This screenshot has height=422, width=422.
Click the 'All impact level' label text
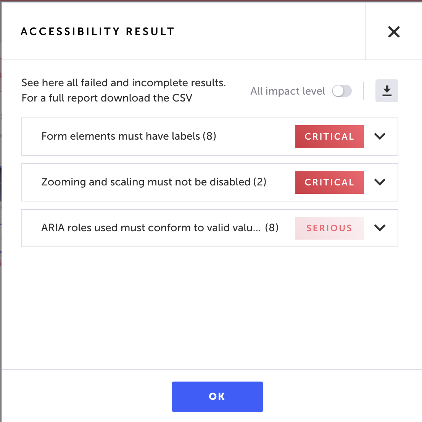click(288, 91)
